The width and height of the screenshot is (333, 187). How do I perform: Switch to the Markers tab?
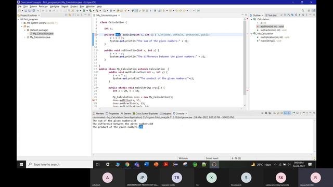98,113
